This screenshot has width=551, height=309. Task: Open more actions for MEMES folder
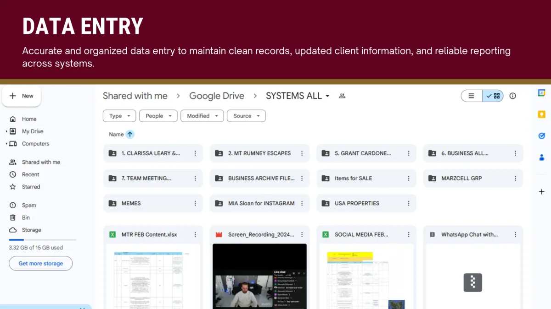tap(195, 203)
